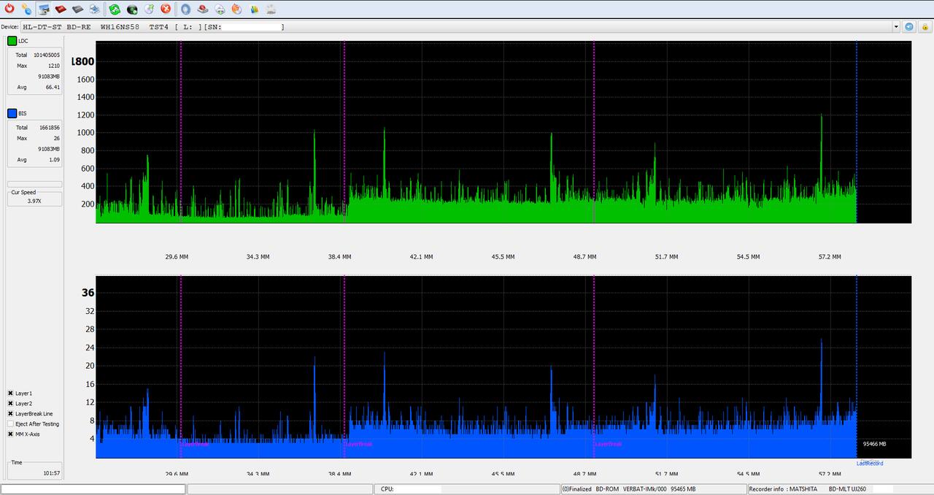Click the 1800 label on LDC graph axis
The height and width of the screenshot is (495, 934).
[x=83, y=61]
